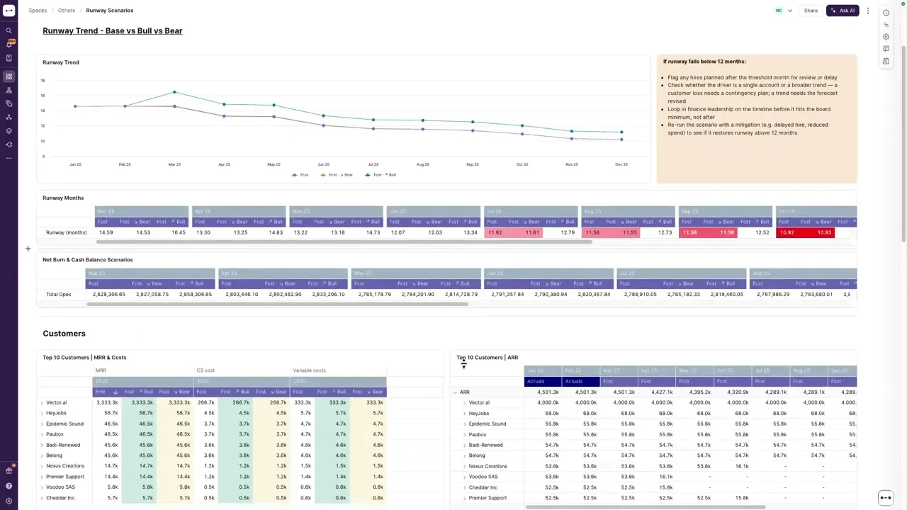Open the layers icon in sidebar
This screenshot has height=510, width=907.
9,131
